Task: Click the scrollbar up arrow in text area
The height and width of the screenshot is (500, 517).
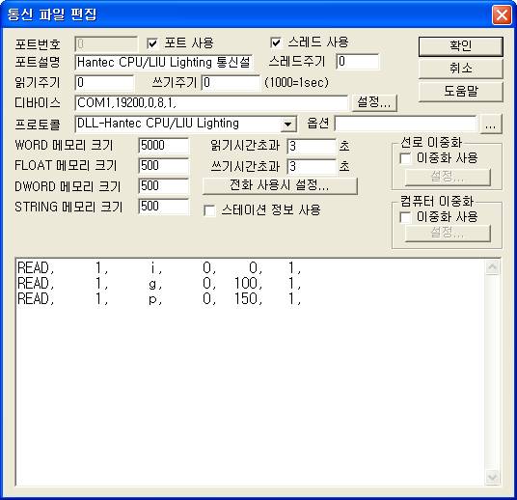Action: (x=493, y=267)
